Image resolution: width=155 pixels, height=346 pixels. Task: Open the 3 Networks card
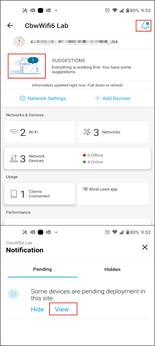113,132
